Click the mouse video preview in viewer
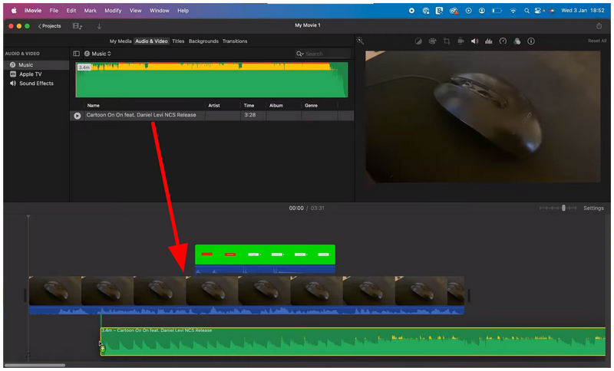 coord(483,117)
